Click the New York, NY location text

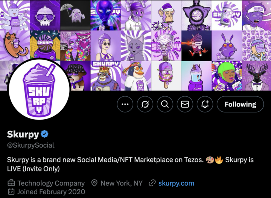122,183
